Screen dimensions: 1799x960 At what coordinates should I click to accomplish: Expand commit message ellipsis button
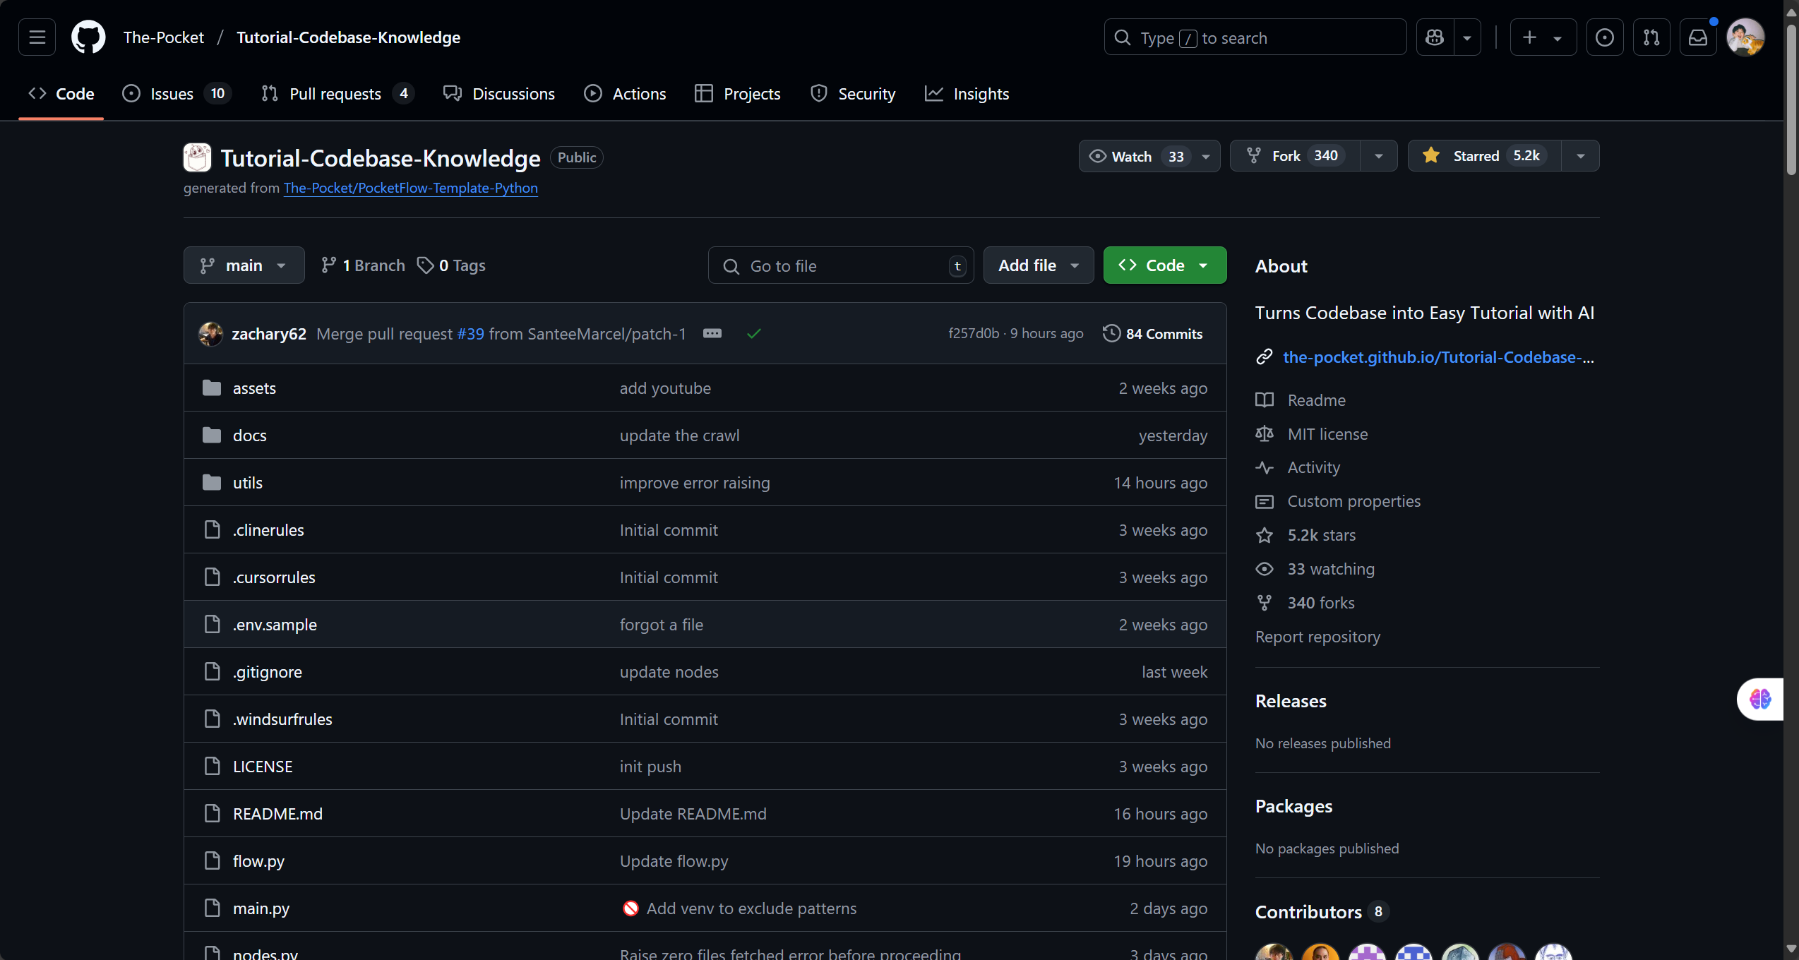point(712,334)
